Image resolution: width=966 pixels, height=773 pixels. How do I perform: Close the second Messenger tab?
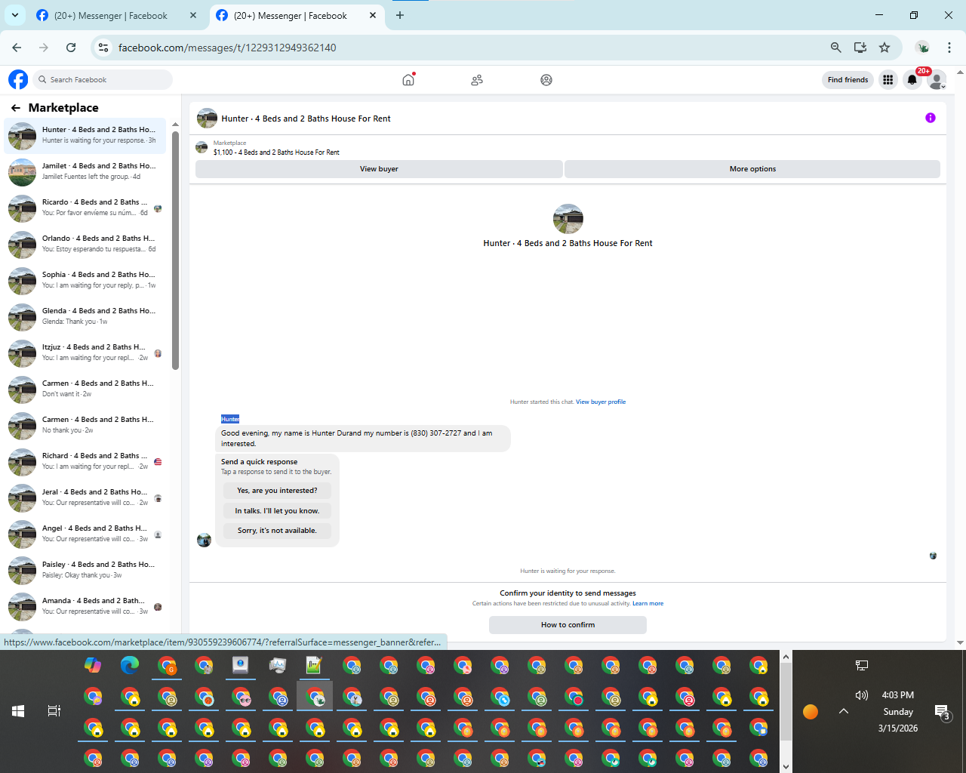pyautogui.click(x=373, y=15)
